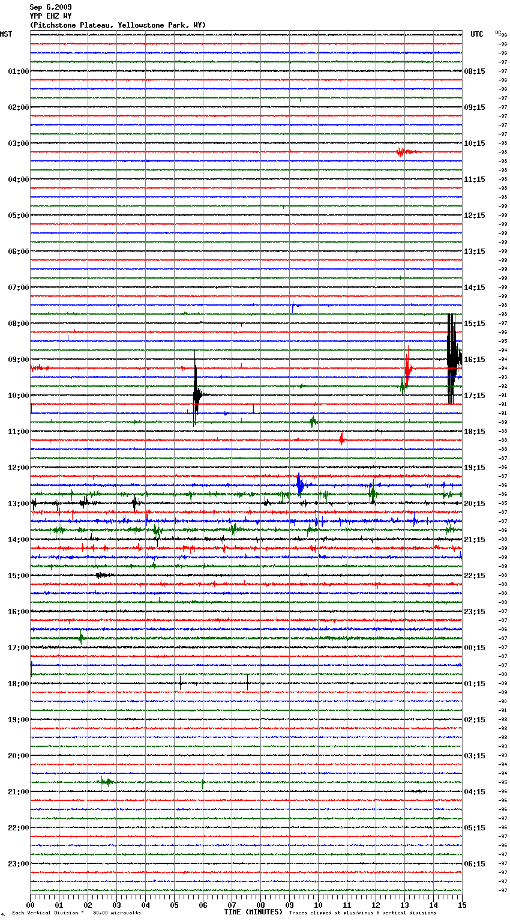510x921 pixels.
Task: Select the 19:00 MST time label
Action: 18,720
